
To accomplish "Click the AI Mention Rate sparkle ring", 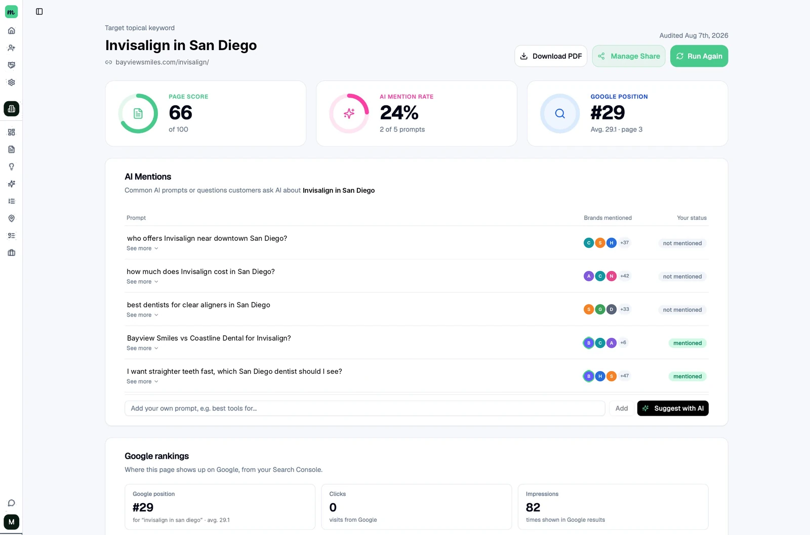I will pyautogui.click(x=349, y=114).
